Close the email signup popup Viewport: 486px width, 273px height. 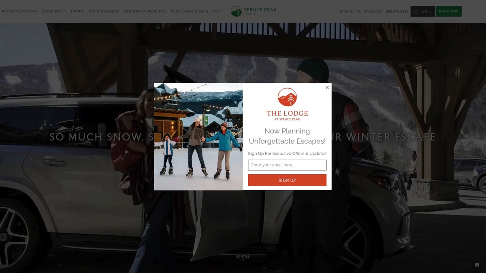[x=327, y=87]
